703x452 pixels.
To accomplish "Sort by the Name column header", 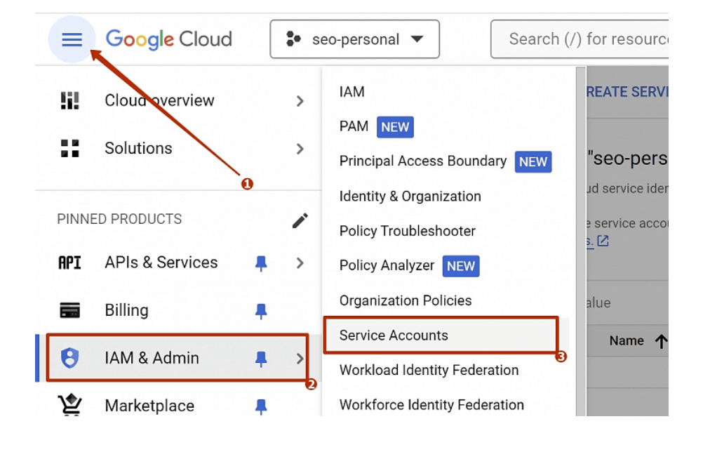I will (x=627, y=341).
